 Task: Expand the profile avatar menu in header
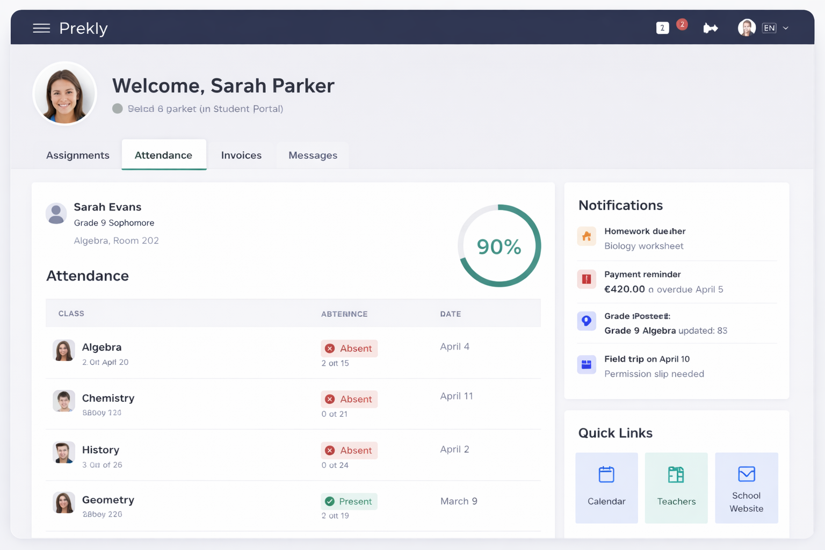[x=747, y=27]
